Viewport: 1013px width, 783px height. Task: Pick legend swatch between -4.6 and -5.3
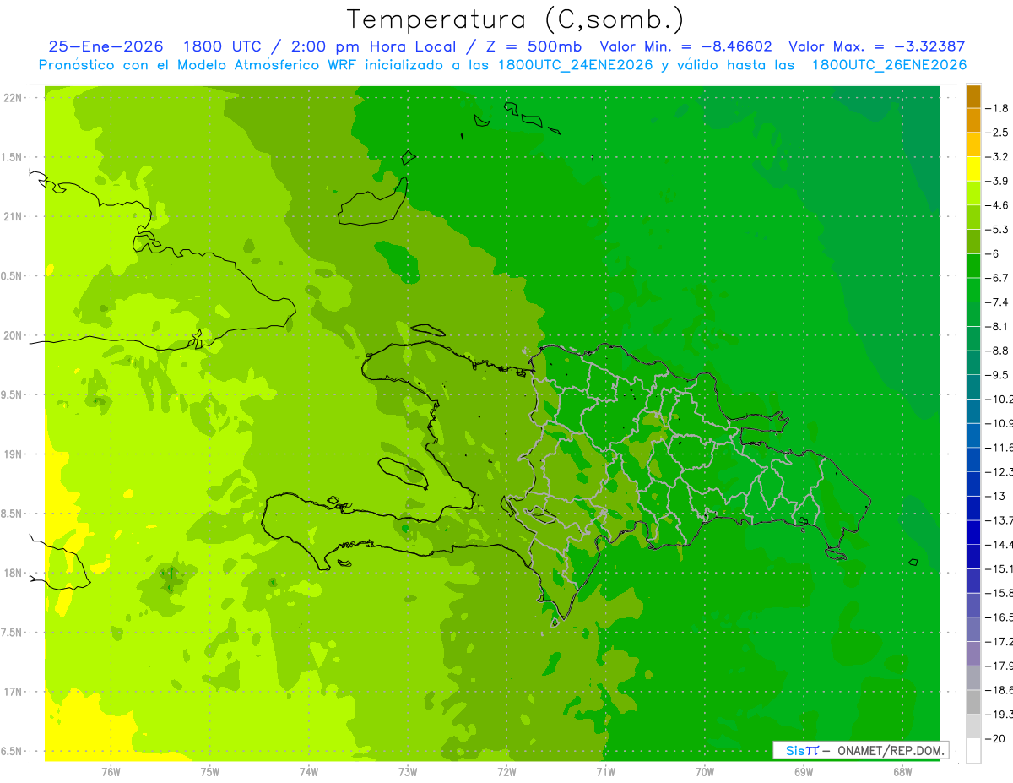coord(973,217)
